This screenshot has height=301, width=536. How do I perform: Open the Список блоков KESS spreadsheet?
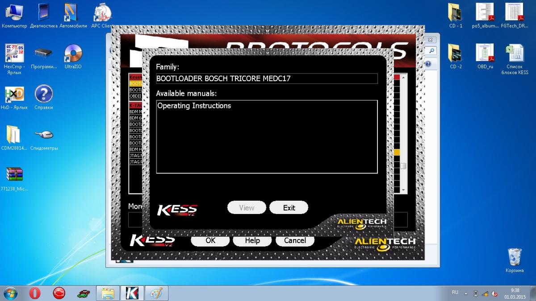515,59
